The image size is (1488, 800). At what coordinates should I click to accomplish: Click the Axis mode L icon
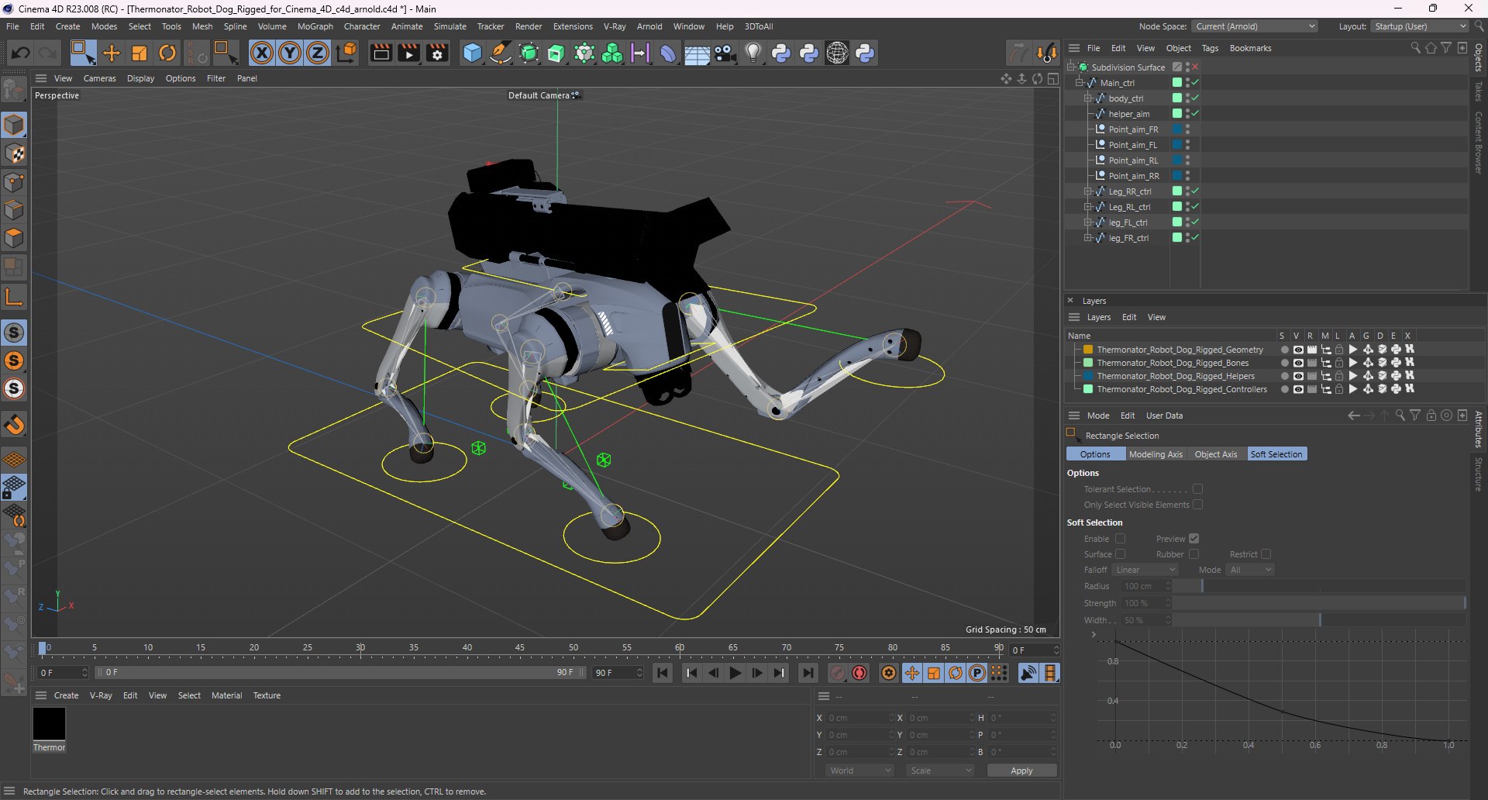coord(14,296)
